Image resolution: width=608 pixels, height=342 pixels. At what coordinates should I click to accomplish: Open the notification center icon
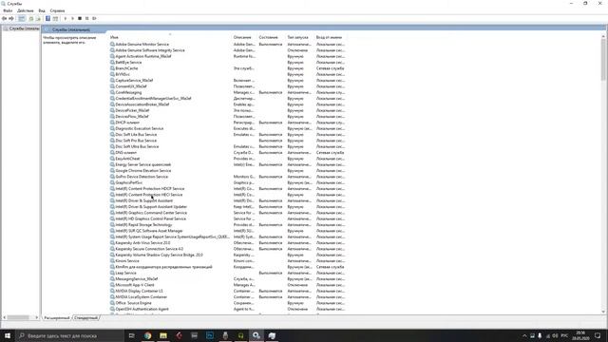598,335
